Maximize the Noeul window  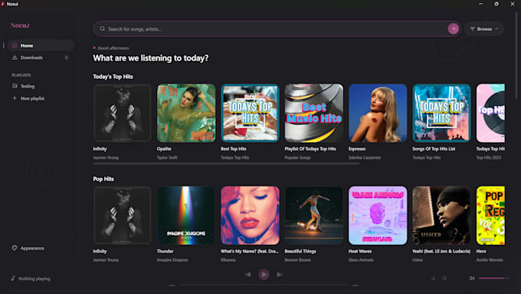coord(496,4)
